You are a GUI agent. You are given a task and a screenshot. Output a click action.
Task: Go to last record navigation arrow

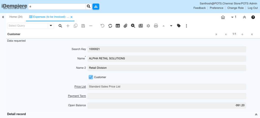[x=252, y=34]
